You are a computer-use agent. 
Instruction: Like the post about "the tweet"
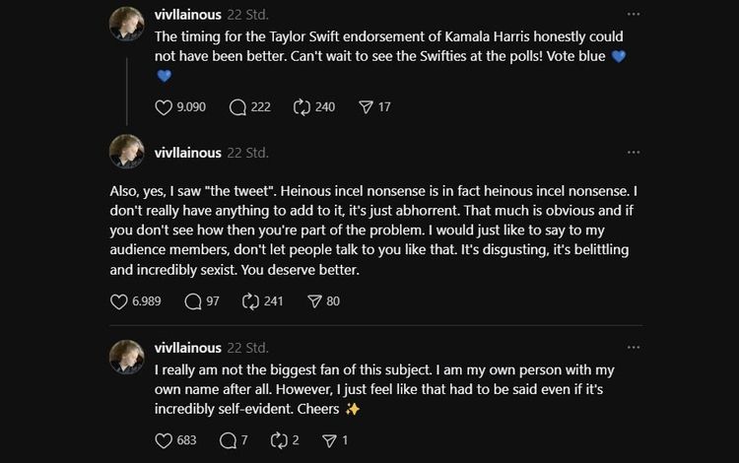coord(119,300)
